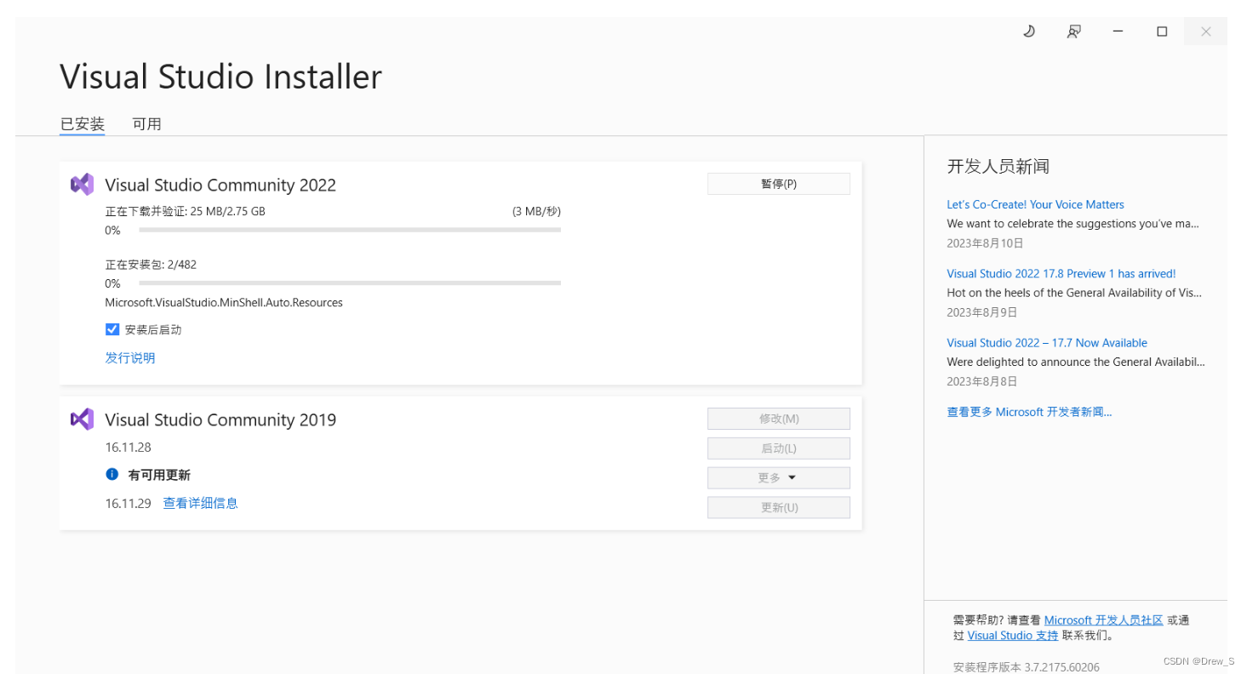The height and width of the screenshot is (674, 1247).
Task: Click the 正在安装包: 2/482 status
Action: click(151, 265)
